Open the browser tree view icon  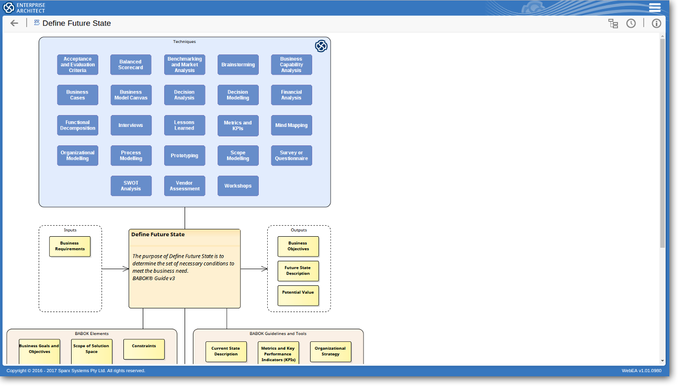click(613, 23)
